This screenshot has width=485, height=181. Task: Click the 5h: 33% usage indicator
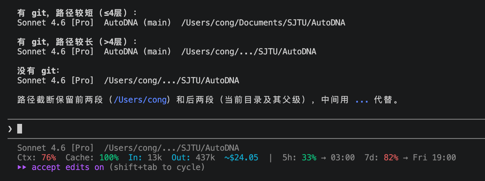[299, 158]
